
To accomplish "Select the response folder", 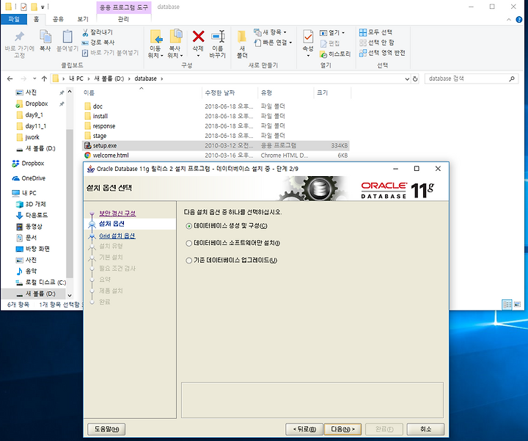I will pos(104,126).
